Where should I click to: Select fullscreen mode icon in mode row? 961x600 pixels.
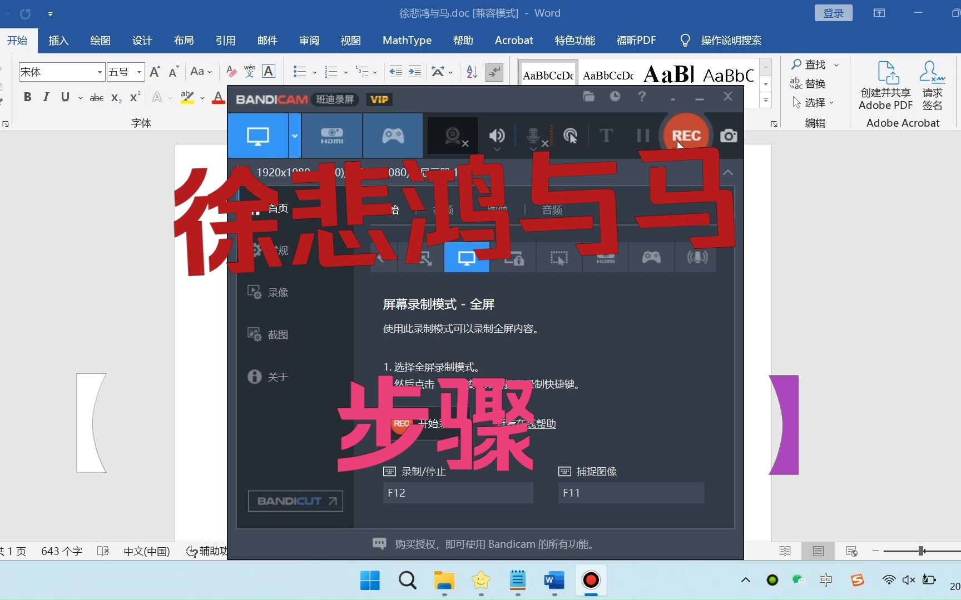pyautogui.click(x=467, y=258)
